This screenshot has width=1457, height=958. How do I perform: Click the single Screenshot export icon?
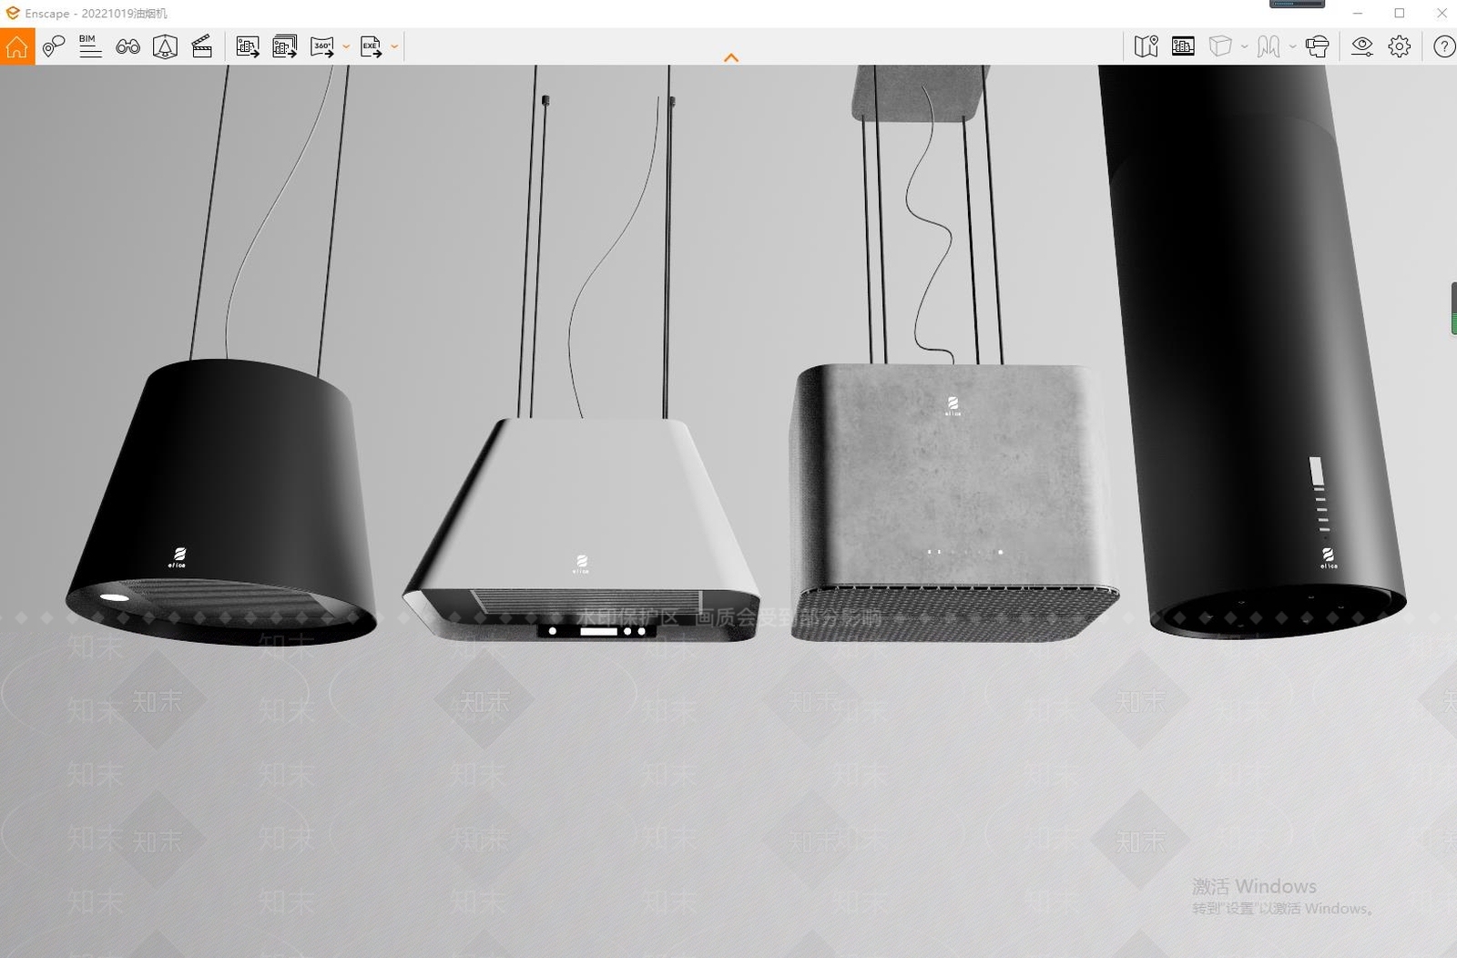click(248, 46)
